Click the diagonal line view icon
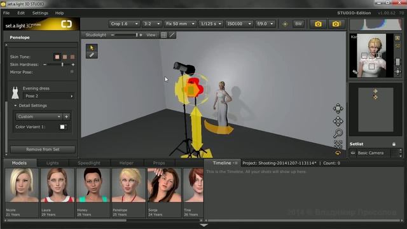 (x=172, y=35)
